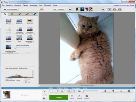Apply Correzione automatica del colore
The width and height of the screenshot is (136, 102).
30,31
